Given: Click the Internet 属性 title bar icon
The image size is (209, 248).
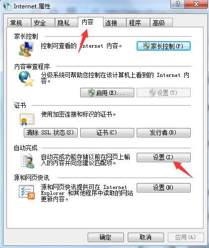Looking at the screenshot, I should pyautogui.click(x=7, y=6).
